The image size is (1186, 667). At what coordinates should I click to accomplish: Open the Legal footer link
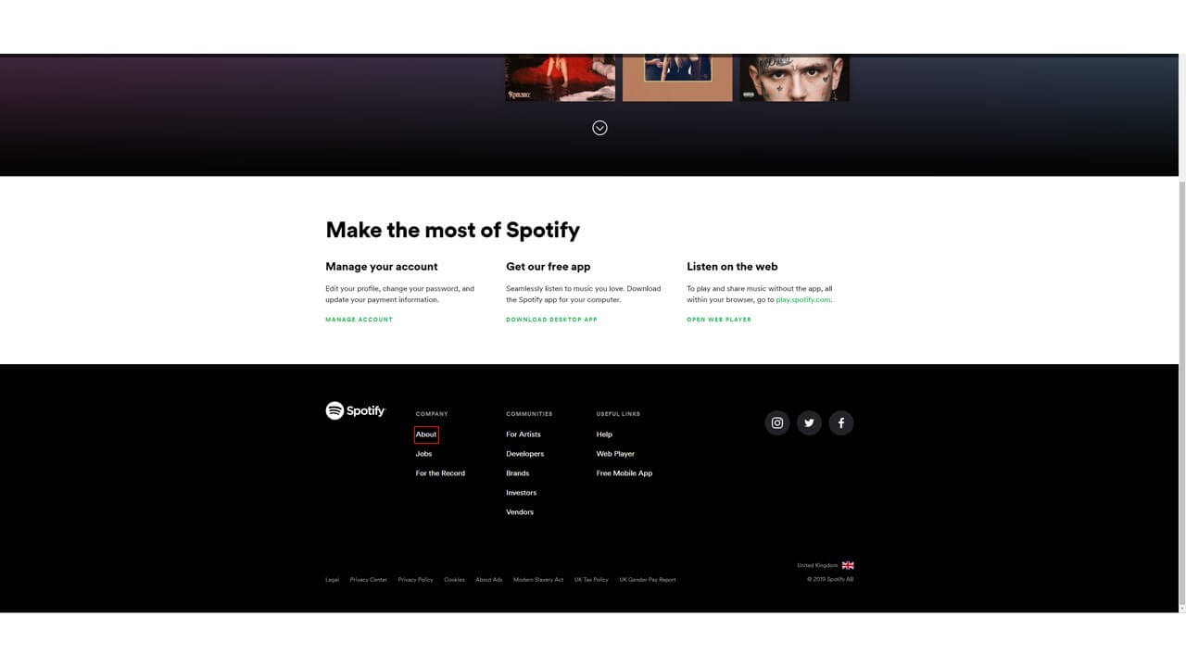[x=333, y=580]
